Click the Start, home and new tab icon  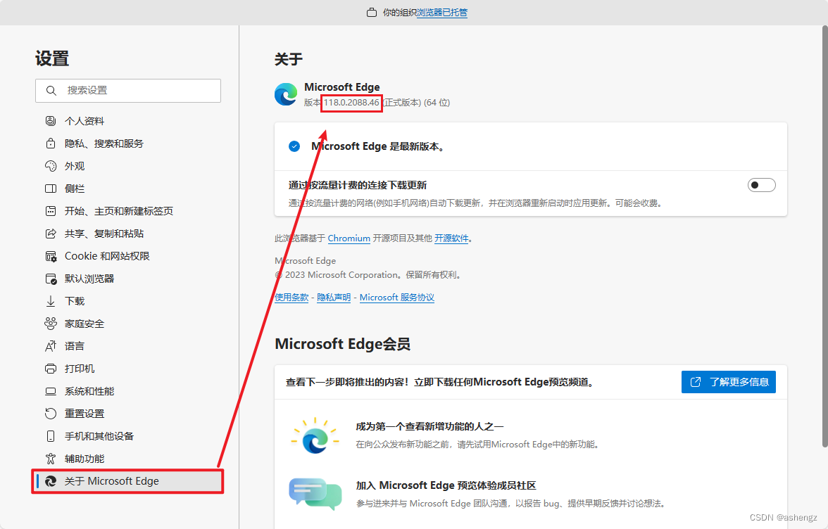(51, 211)
